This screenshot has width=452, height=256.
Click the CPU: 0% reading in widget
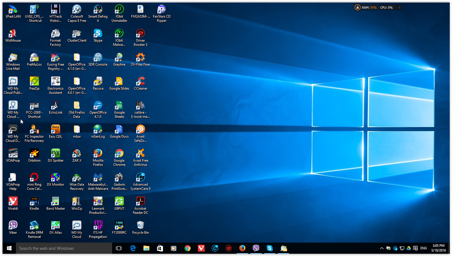coord(386,8)
